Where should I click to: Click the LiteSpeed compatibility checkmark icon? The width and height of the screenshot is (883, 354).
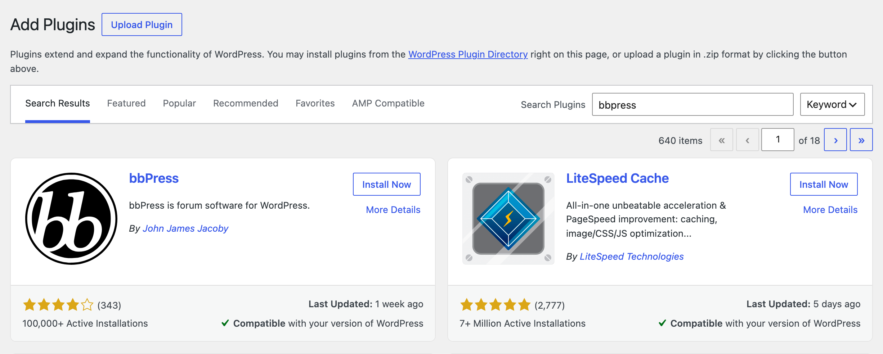tap(663, 323)
